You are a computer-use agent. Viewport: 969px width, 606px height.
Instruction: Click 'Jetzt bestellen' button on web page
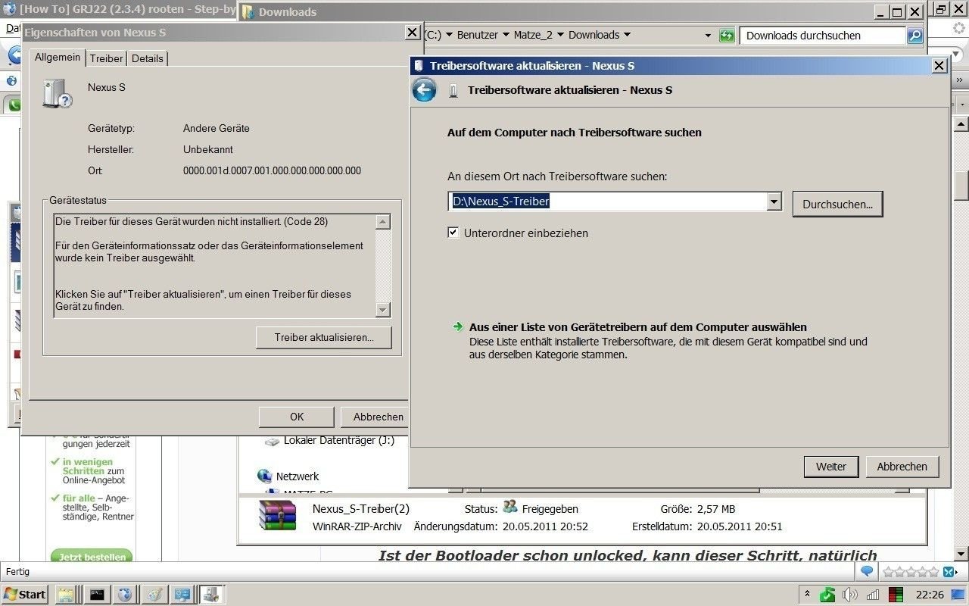click(92, 557)
